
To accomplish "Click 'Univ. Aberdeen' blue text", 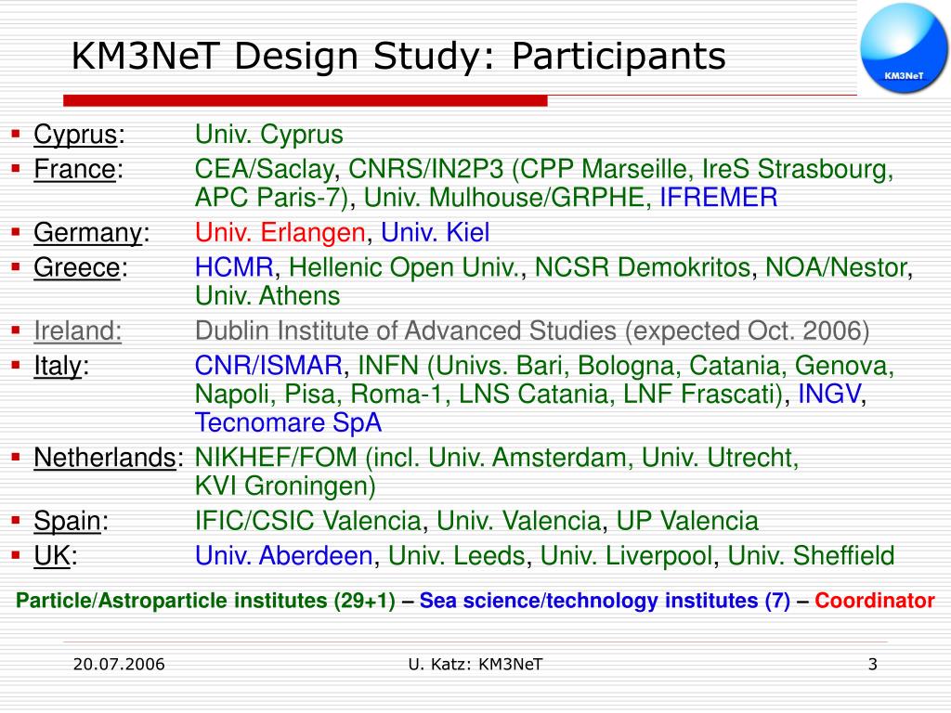I will pyautogui.click(x=284, y=556).
